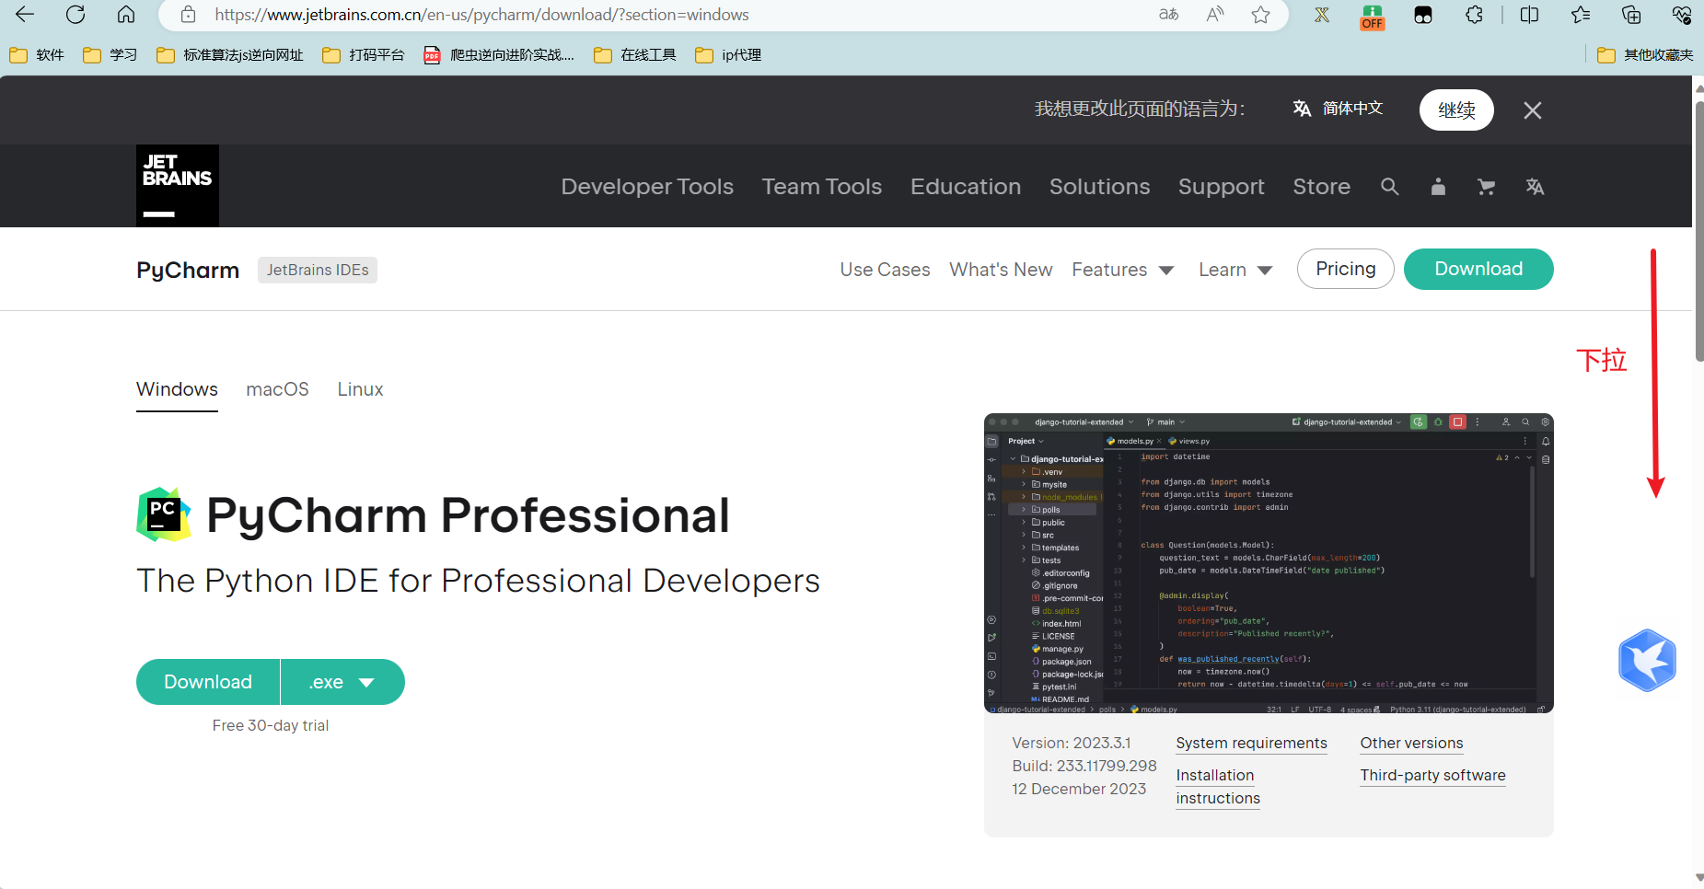Click the blue bird floating icon
The height and width of the screenshot is (889, 1704).
click(x=1647, y=660)
